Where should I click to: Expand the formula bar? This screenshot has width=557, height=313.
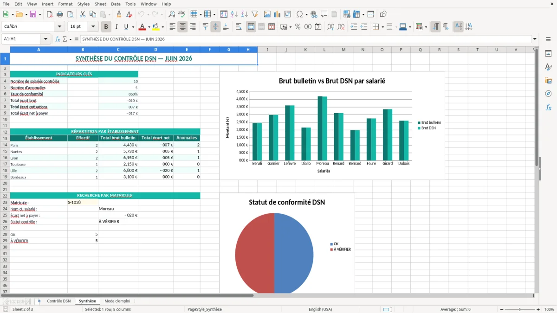click(x=535, y=39)
